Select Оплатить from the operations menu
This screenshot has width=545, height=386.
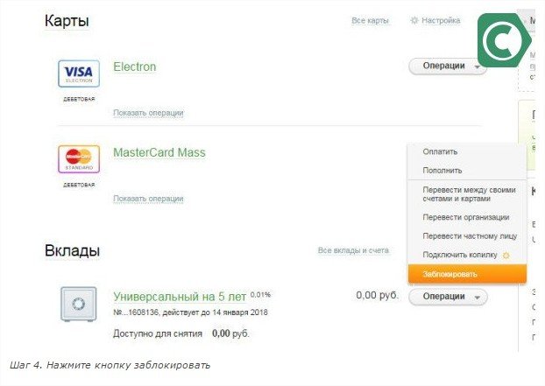coord(440,151)
